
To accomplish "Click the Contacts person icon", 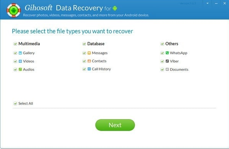I will (89, 61).
